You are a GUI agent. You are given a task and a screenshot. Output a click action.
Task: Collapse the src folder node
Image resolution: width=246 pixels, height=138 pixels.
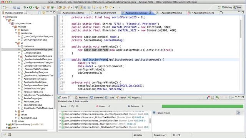(x=7, y=20)
